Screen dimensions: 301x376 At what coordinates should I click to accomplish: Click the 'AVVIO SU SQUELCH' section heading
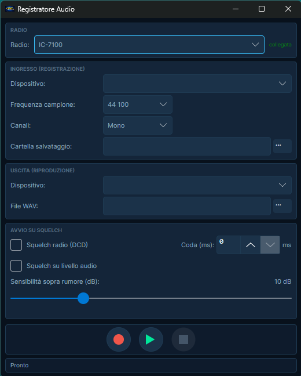(x=36, y=230)
